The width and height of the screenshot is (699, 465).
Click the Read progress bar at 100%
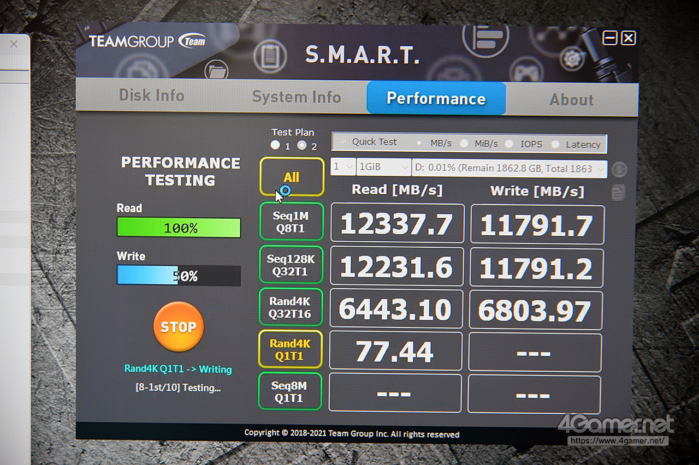point(179,228)
